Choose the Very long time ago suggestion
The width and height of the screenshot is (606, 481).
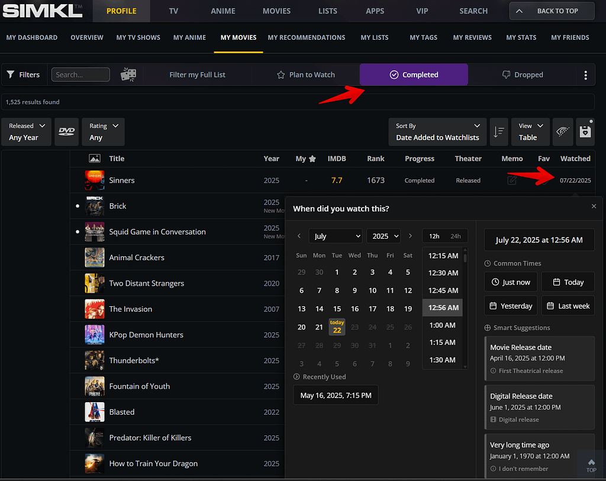[539, 456]
